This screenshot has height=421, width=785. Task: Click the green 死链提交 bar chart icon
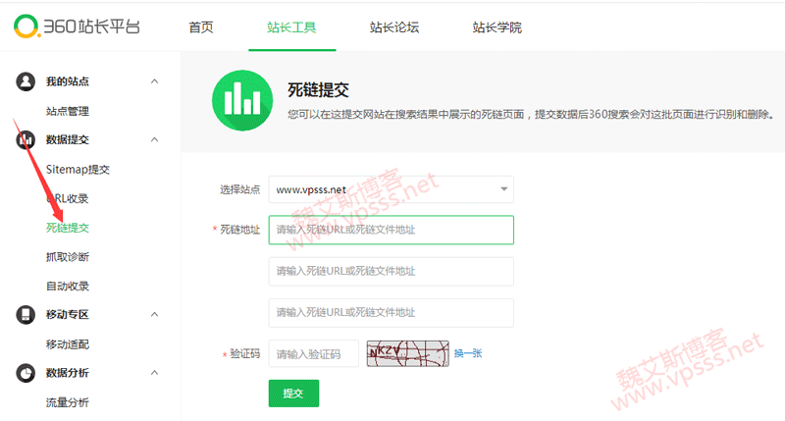pyautogui.click(x=238, y=98)
